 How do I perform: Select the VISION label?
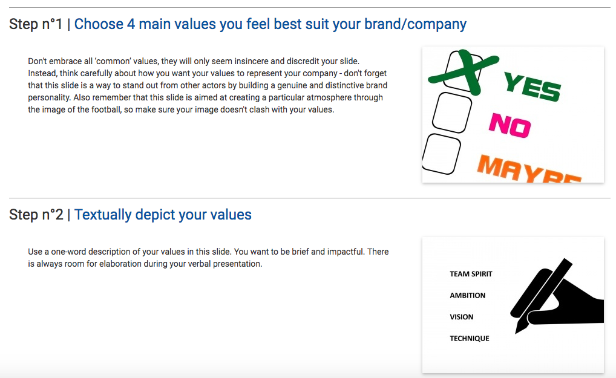(x=461, y=317)
